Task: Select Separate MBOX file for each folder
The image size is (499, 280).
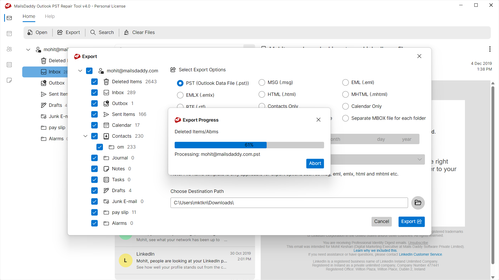Action: [345, 118]
